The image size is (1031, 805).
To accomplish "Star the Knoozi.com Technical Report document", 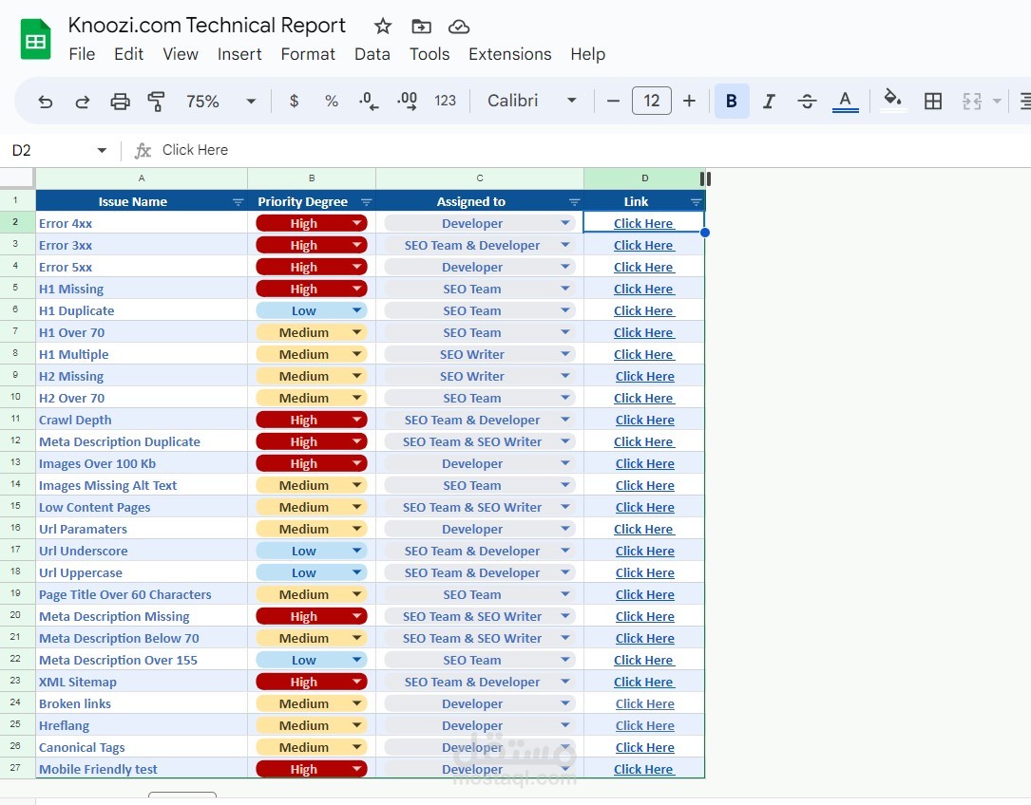I will 383,27.
